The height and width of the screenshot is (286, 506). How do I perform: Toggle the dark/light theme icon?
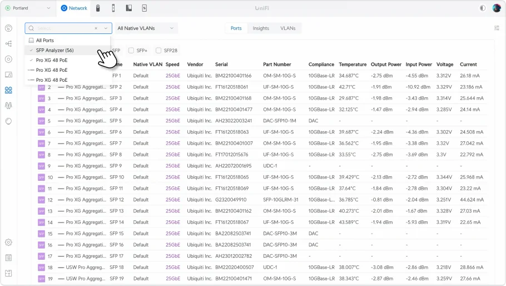coord(483,8)
